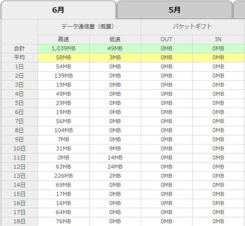The height and width of the screenshot is (226, 245).
Task: Switch to the 6月 tab
Action: [x=58, y=10]
